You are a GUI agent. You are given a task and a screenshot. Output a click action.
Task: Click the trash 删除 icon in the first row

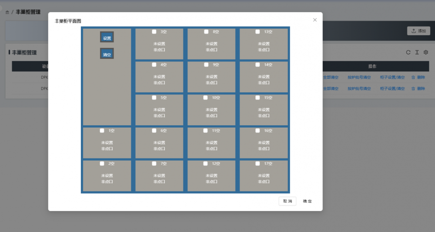coord(413,77)
